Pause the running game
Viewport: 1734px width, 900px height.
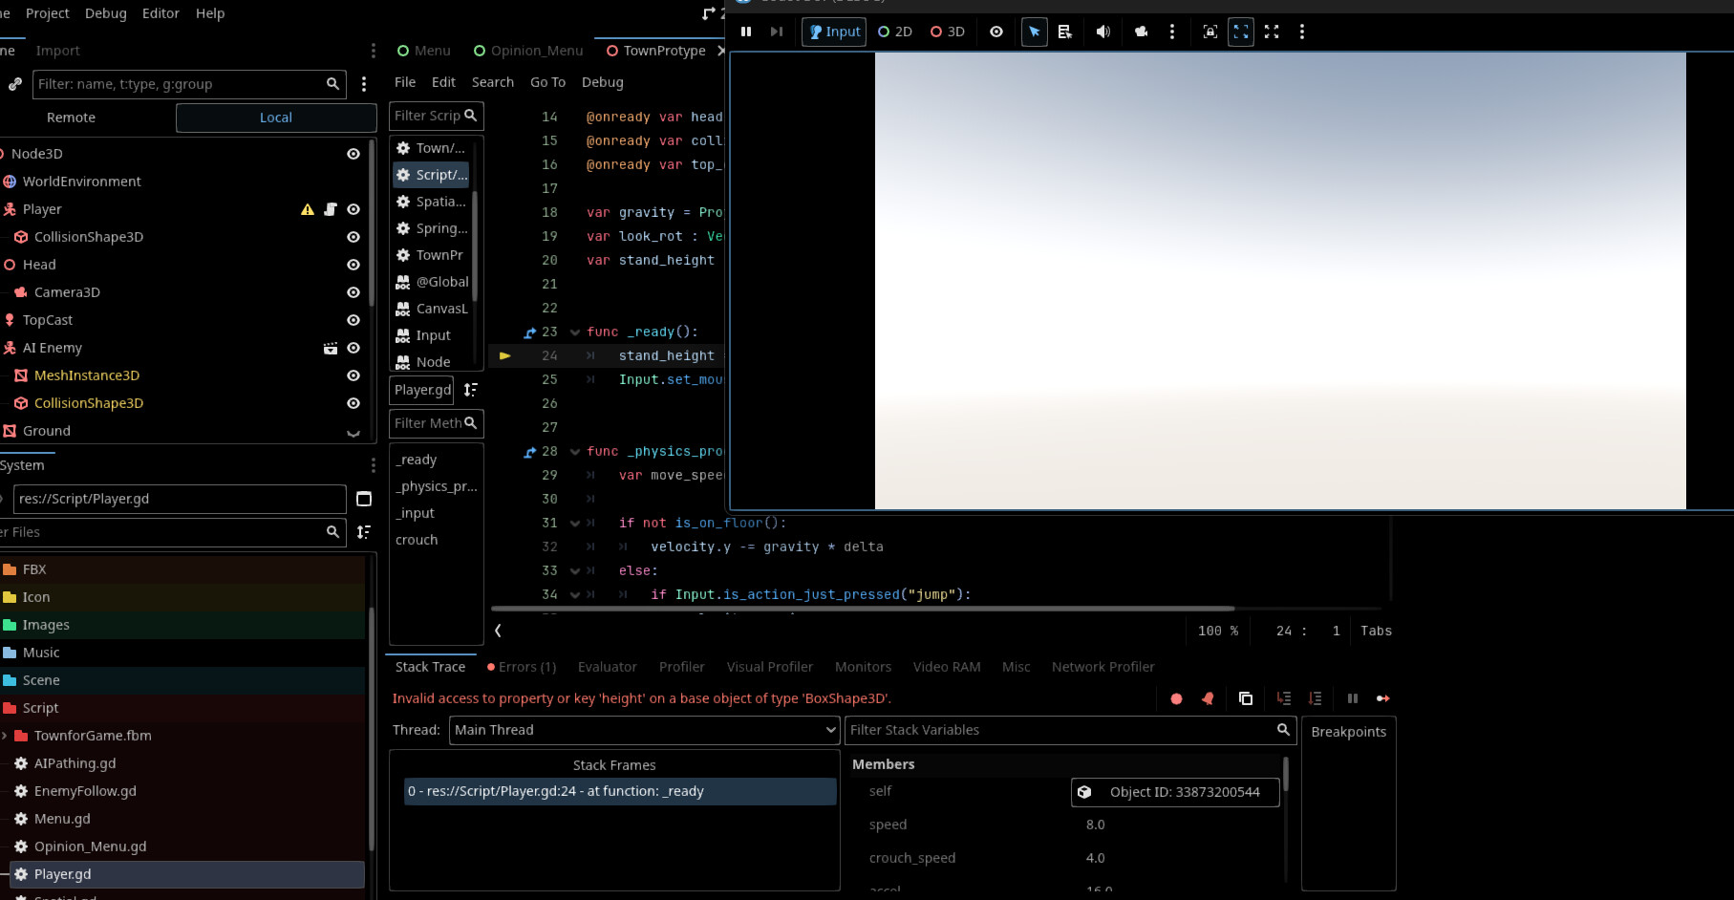[x=746, y=32]
